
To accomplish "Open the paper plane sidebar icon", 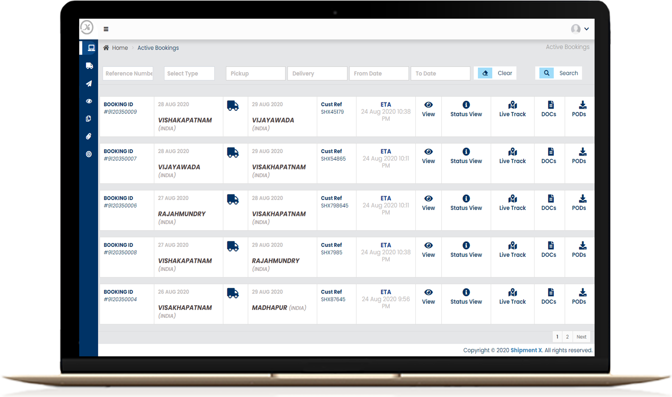I will click(x=89, y=84).
